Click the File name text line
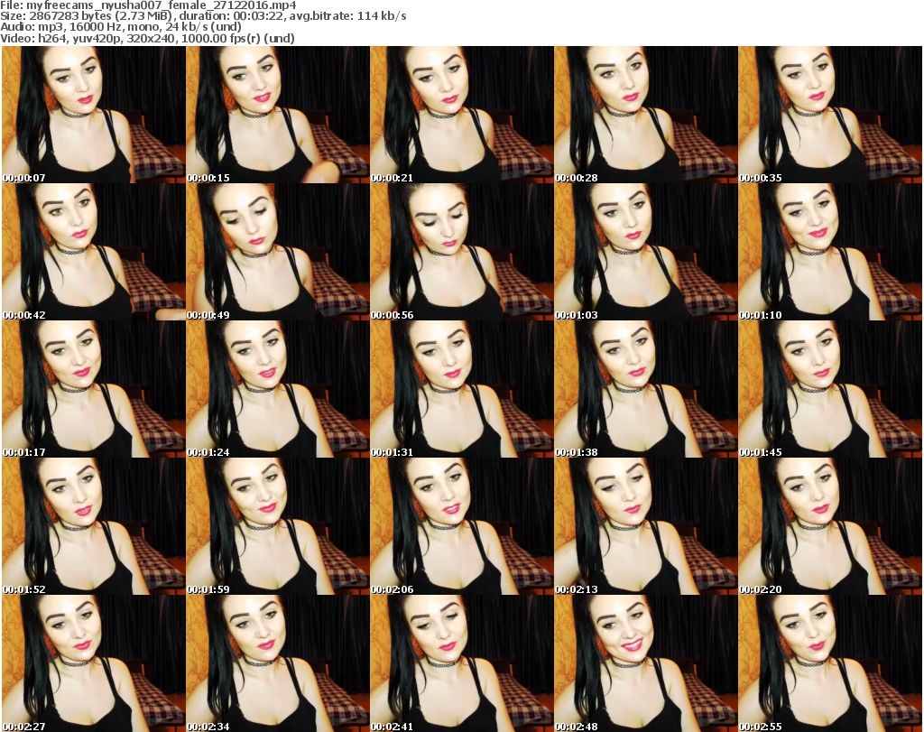 (148, 5)
